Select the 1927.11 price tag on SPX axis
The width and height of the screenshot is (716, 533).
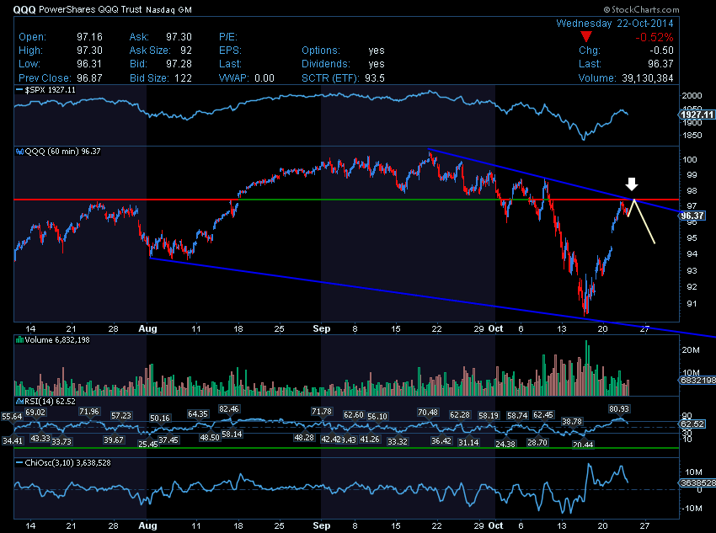[x=697, y=115]
